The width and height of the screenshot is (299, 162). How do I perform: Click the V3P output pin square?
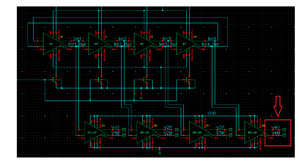pos(231,130)
